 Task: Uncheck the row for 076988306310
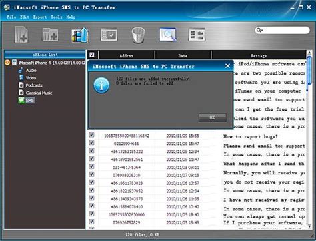click(x=91, y=174)
